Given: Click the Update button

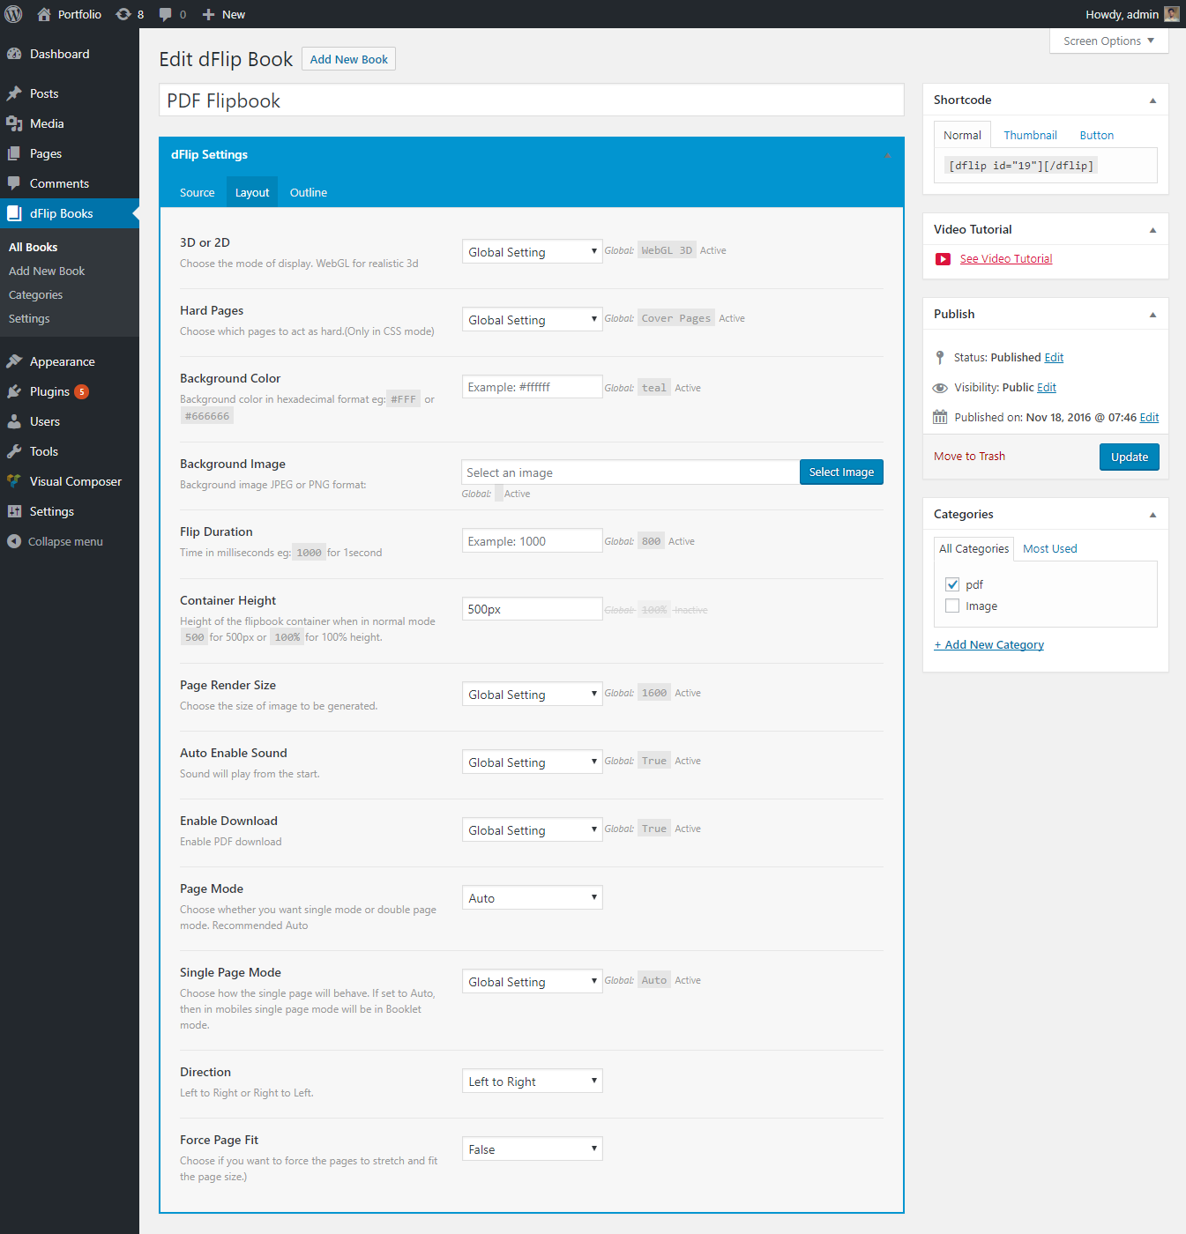Looking at the screenshot, I should [1129, 457].
